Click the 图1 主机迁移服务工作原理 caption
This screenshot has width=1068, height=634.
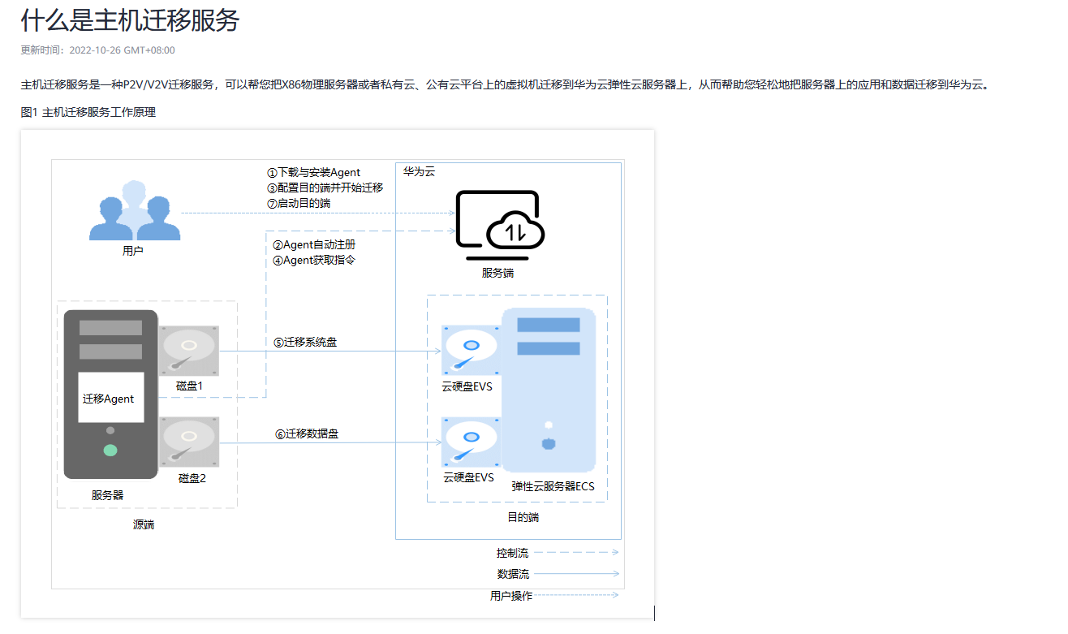click(x=88, y=112)
